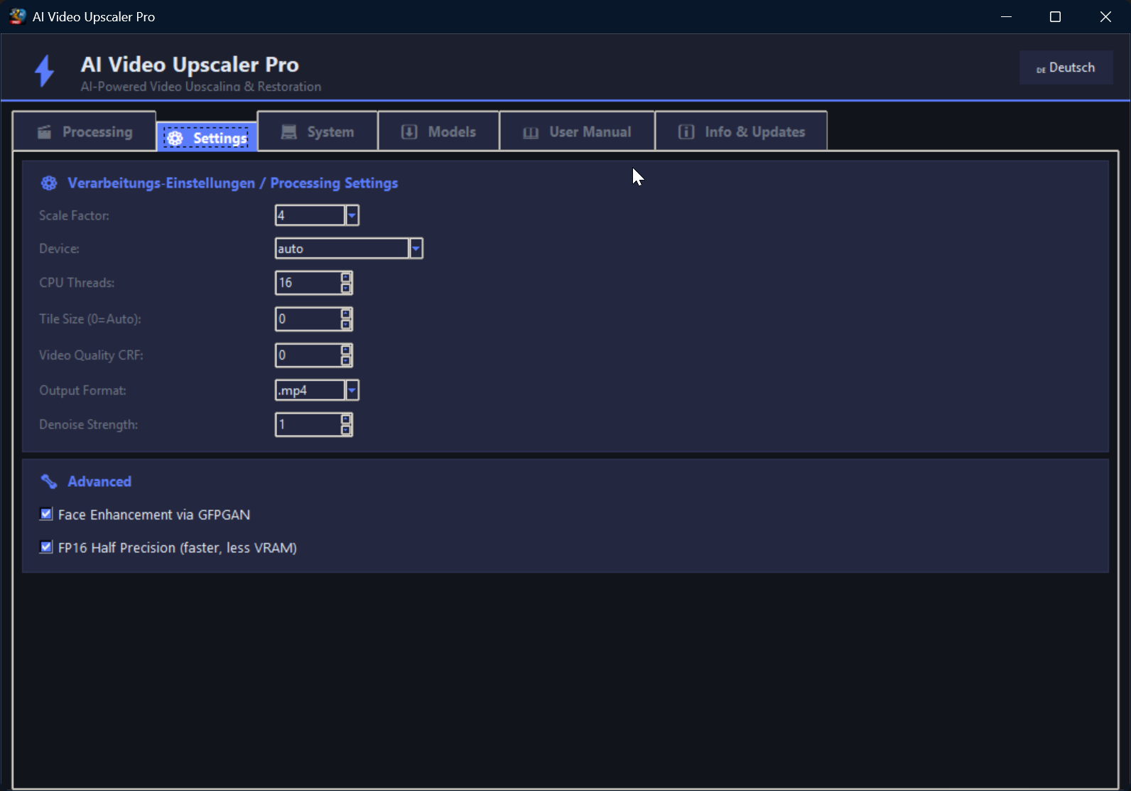Switch to the Processing tab
Viewport: 1131px width, 791px height.
[x=85, y=131]
